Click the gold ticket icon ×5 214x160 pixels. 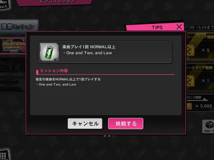tap(191, 50)
